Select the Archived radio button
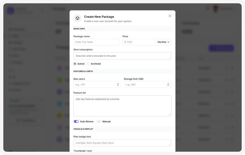Image resolution: width=245 pixels, height=155 pixels. coord(88,64)
